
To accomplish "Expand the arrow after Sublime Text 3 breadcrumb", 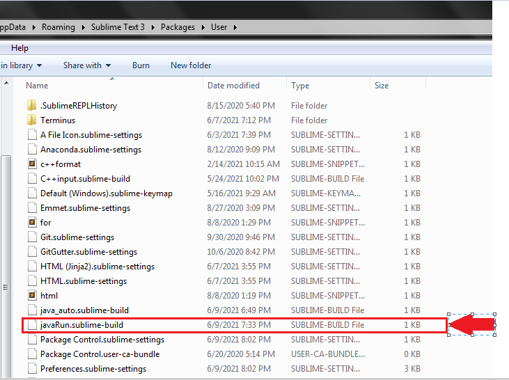I will click(x=153, y=27).
